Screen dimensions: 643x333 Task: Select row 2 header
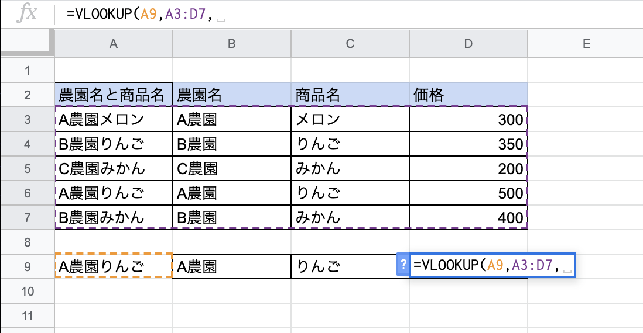(x=28, y=95)
